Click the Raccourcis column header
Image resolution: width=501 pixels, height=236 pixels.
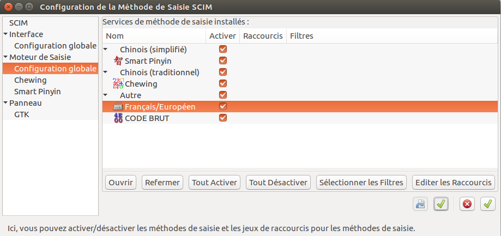coord(263,36)
